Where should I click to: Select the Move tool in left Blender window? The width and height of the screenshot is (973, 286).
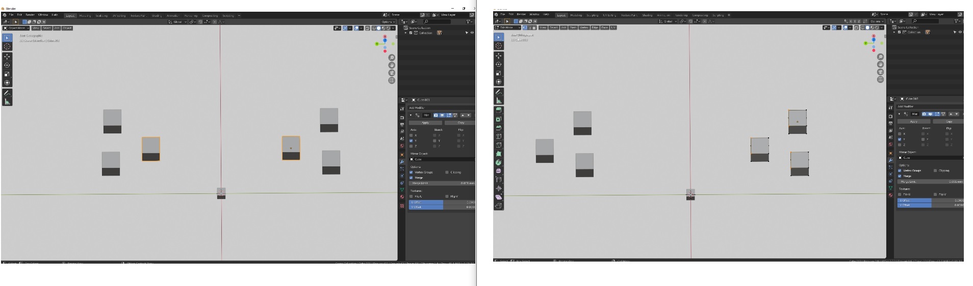(7, 56)
